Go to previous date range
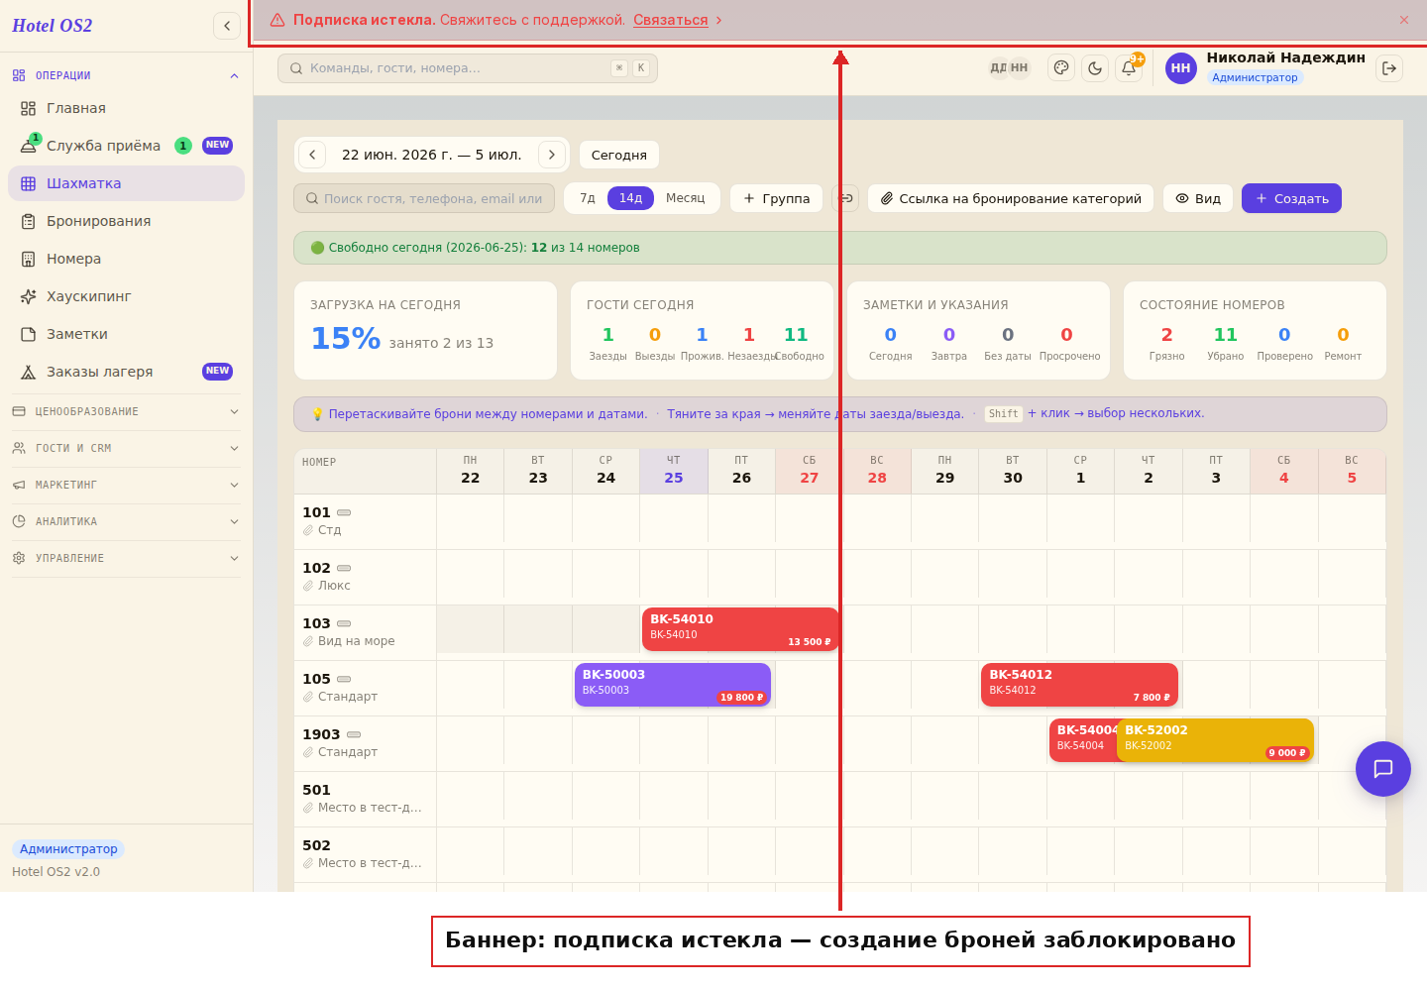The height and width of the screenshot is (990, 1427). pos(312,155)
